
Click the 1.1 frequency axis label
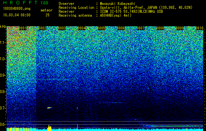click(x=3, y=43)
